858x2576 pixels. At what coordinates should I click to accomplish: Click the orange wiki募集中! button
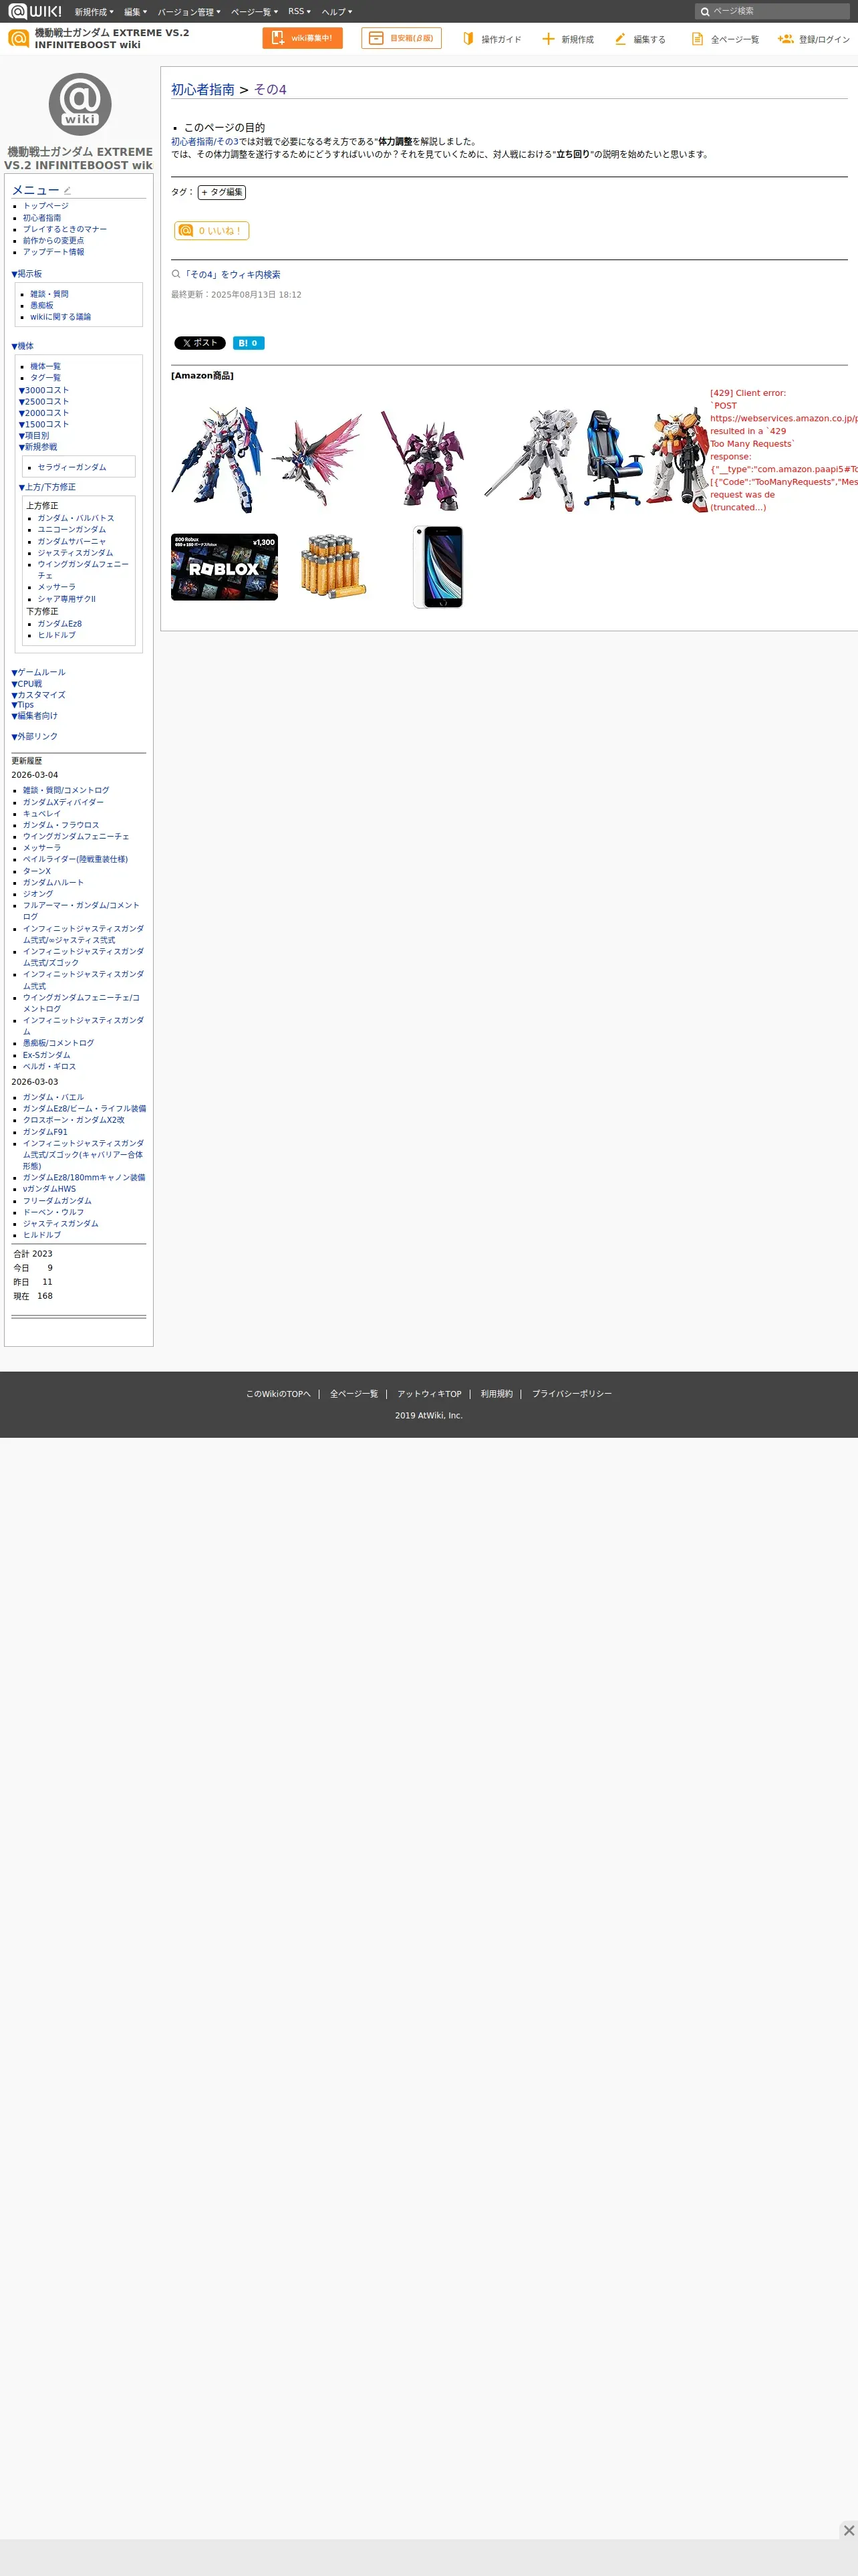coord(303,38)
